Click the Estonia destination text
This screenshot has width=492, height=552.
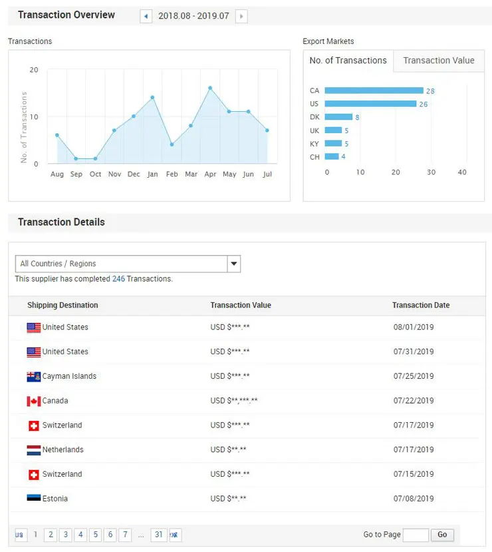tap(55, 499)
